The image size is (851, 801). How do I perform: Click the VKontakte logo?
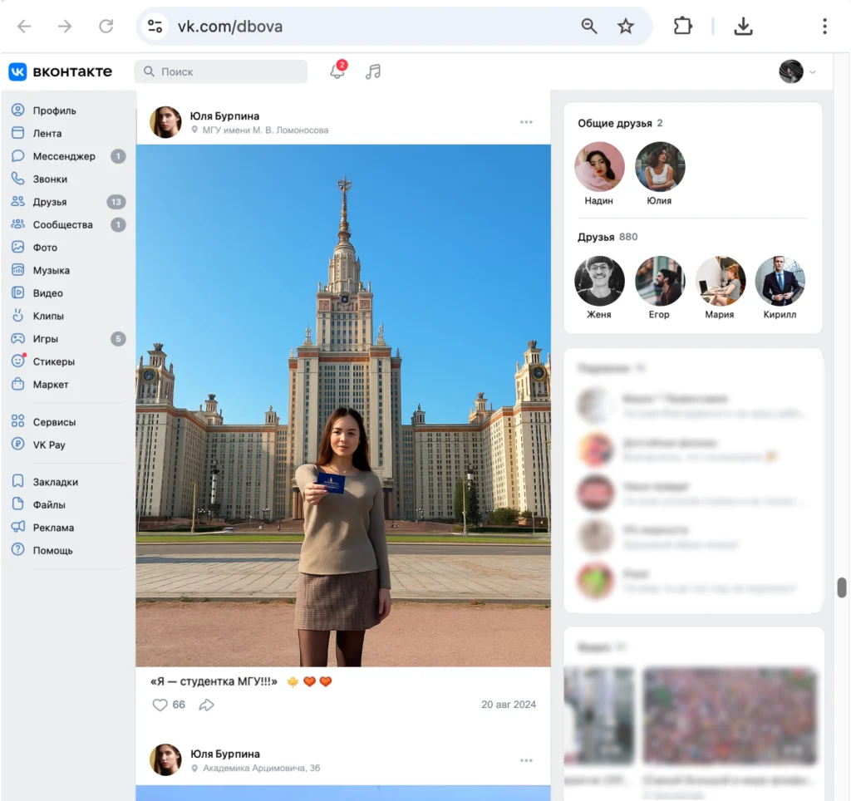pyautogui.click(x=61, y=71)
